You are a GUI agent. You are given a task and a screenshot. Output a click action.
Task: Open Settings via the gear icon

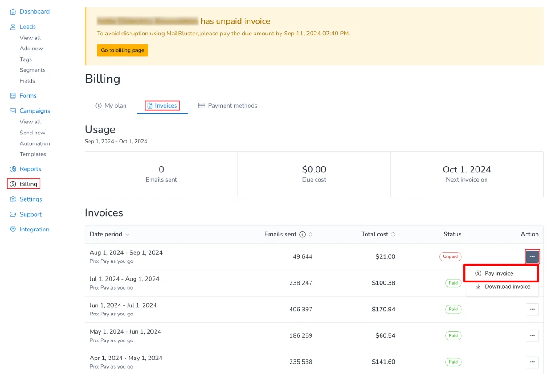[x=12, y=199]
